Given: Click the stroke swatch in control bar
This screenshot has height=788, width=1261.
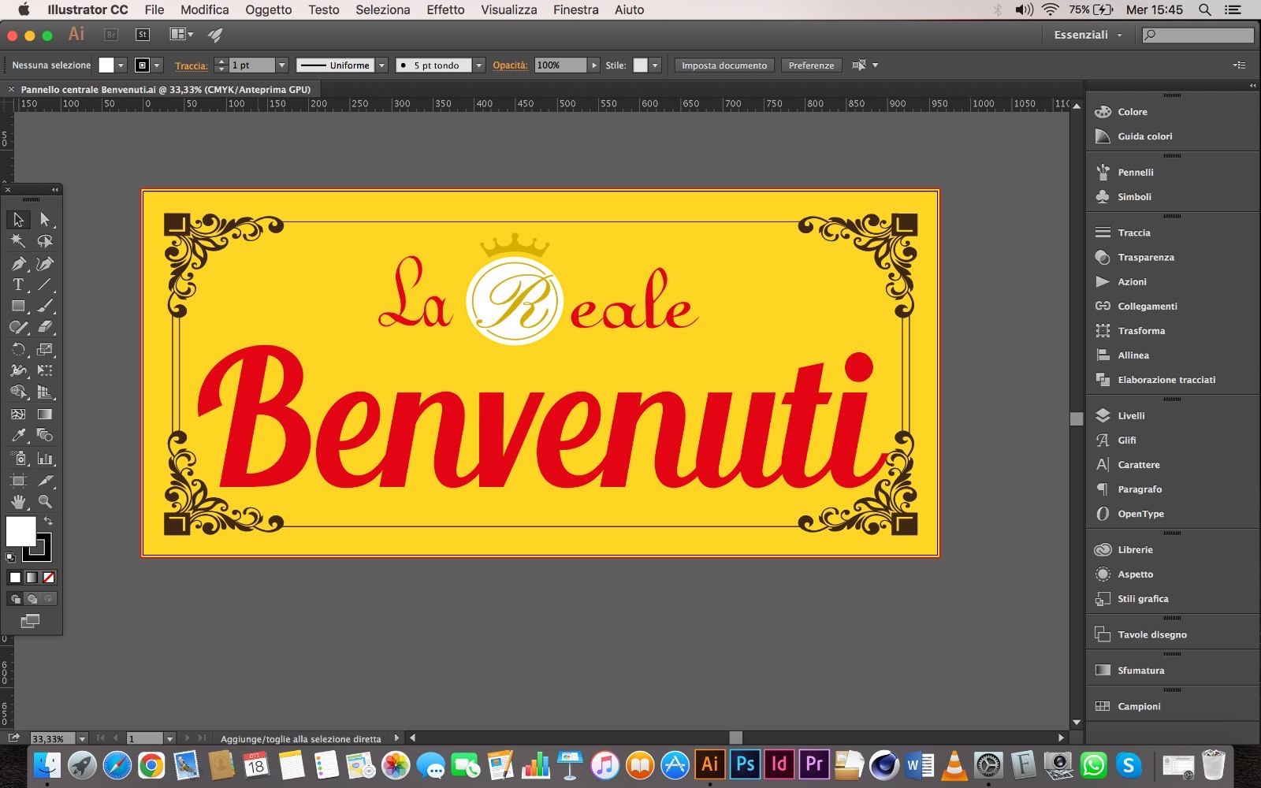Looking at the screenshot, I should [x=143, y=65].
